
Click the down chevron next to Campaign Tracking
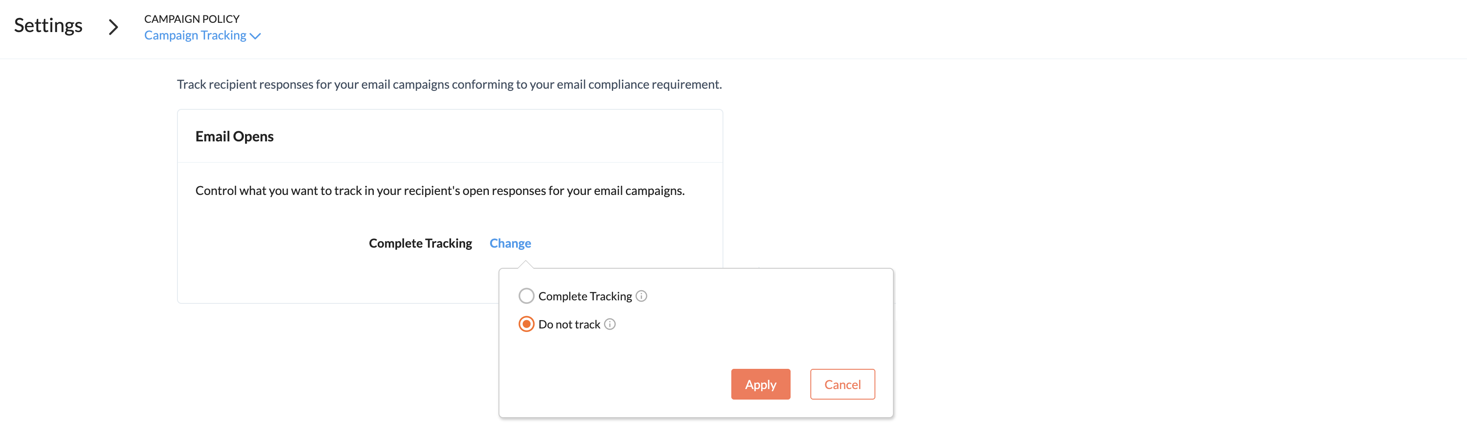point(255,36)
